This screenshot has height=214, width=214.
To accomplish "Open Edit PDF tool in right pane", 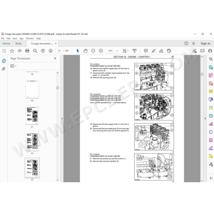I will pos(211,75).
